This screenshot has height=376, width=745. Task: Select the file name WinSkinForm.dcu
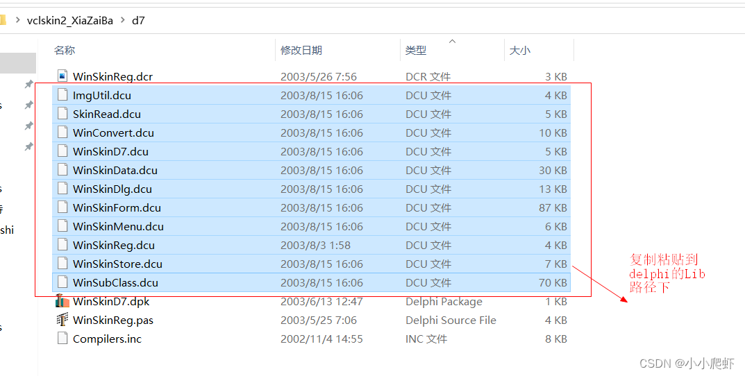click(x=117, y=208)
